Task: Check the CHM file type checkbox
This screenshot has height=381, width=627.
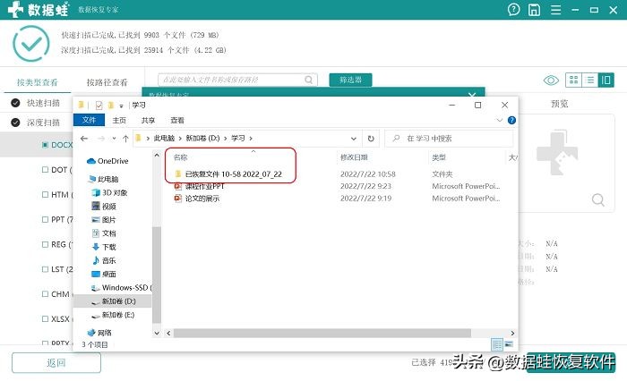Action: [45, 294]
